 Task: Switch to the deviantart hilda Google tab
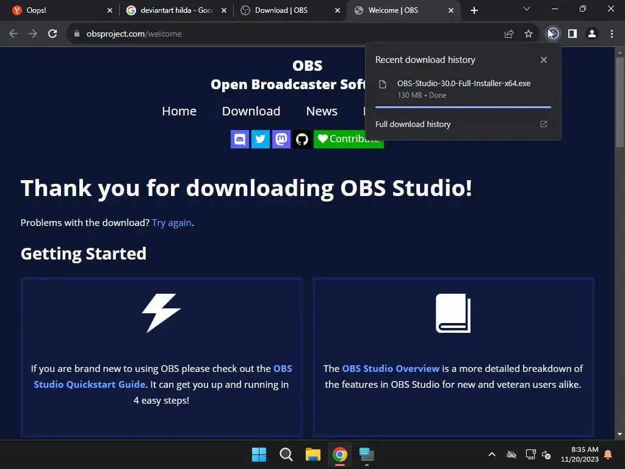coord(176,10)
